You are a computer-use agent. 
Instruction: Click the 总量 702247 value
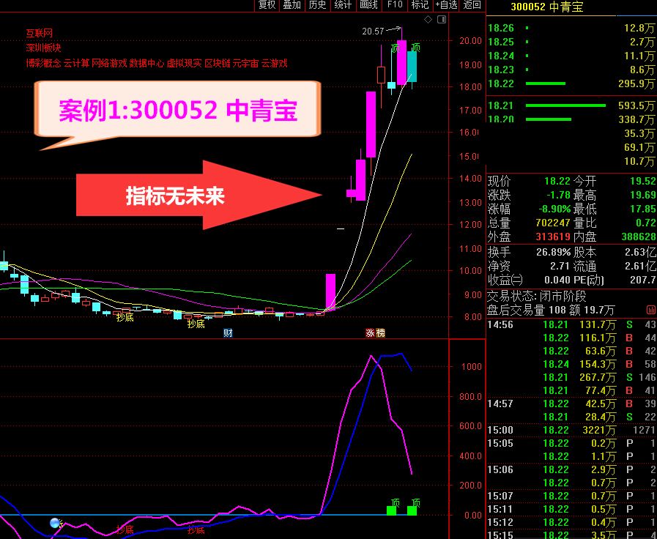553,223
